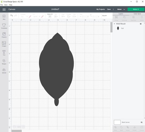Switch to the Layers tab
The image size is (145, 132).
pos(121,14)
